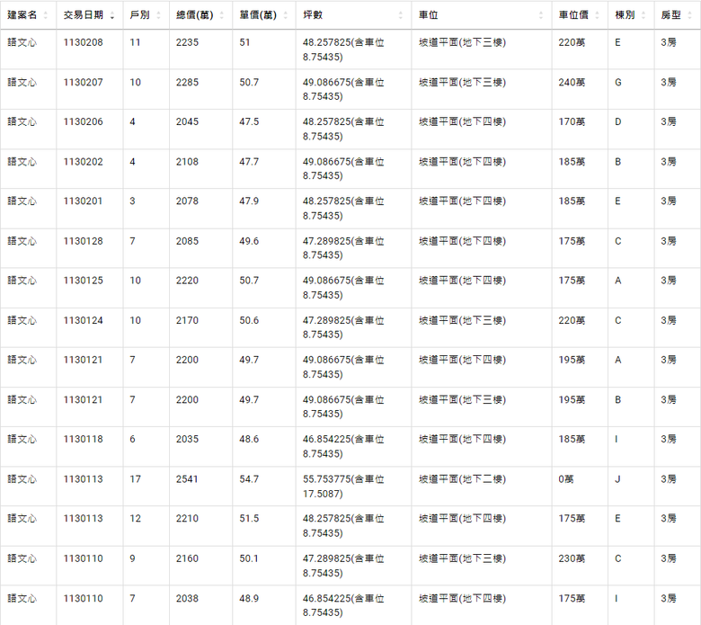Select unit number 6
Screen dimensions: 701x625
tap(132, 440)
